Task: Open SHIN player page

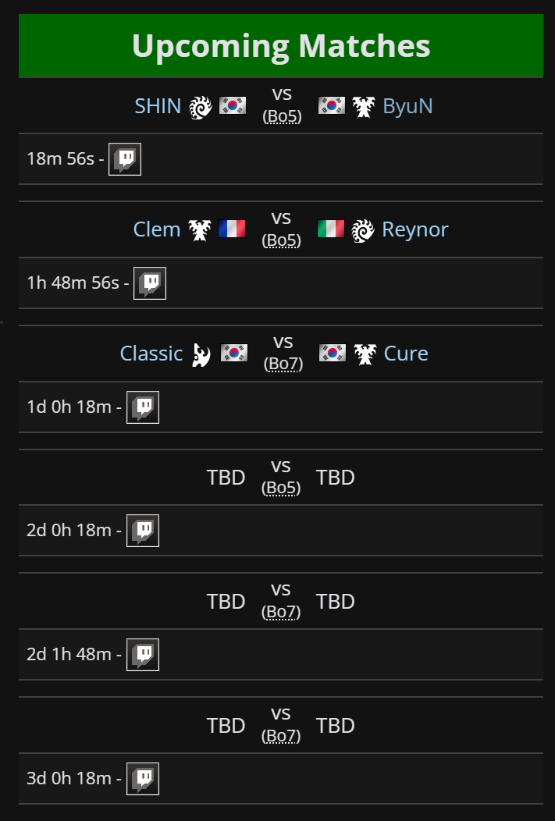Action: tap(158, 106)
